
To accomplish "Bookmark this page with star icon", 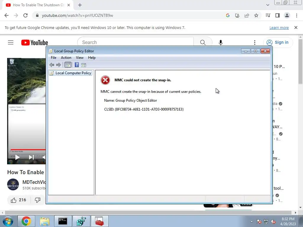I will 256,15.
